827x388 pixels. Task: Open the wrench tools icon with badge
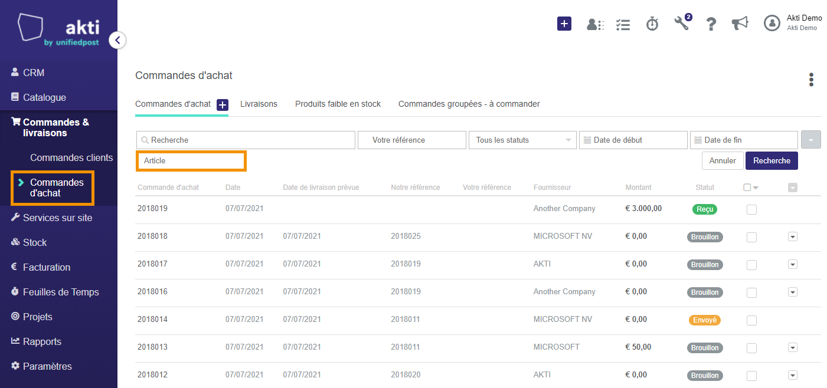[x=682, y=23]
